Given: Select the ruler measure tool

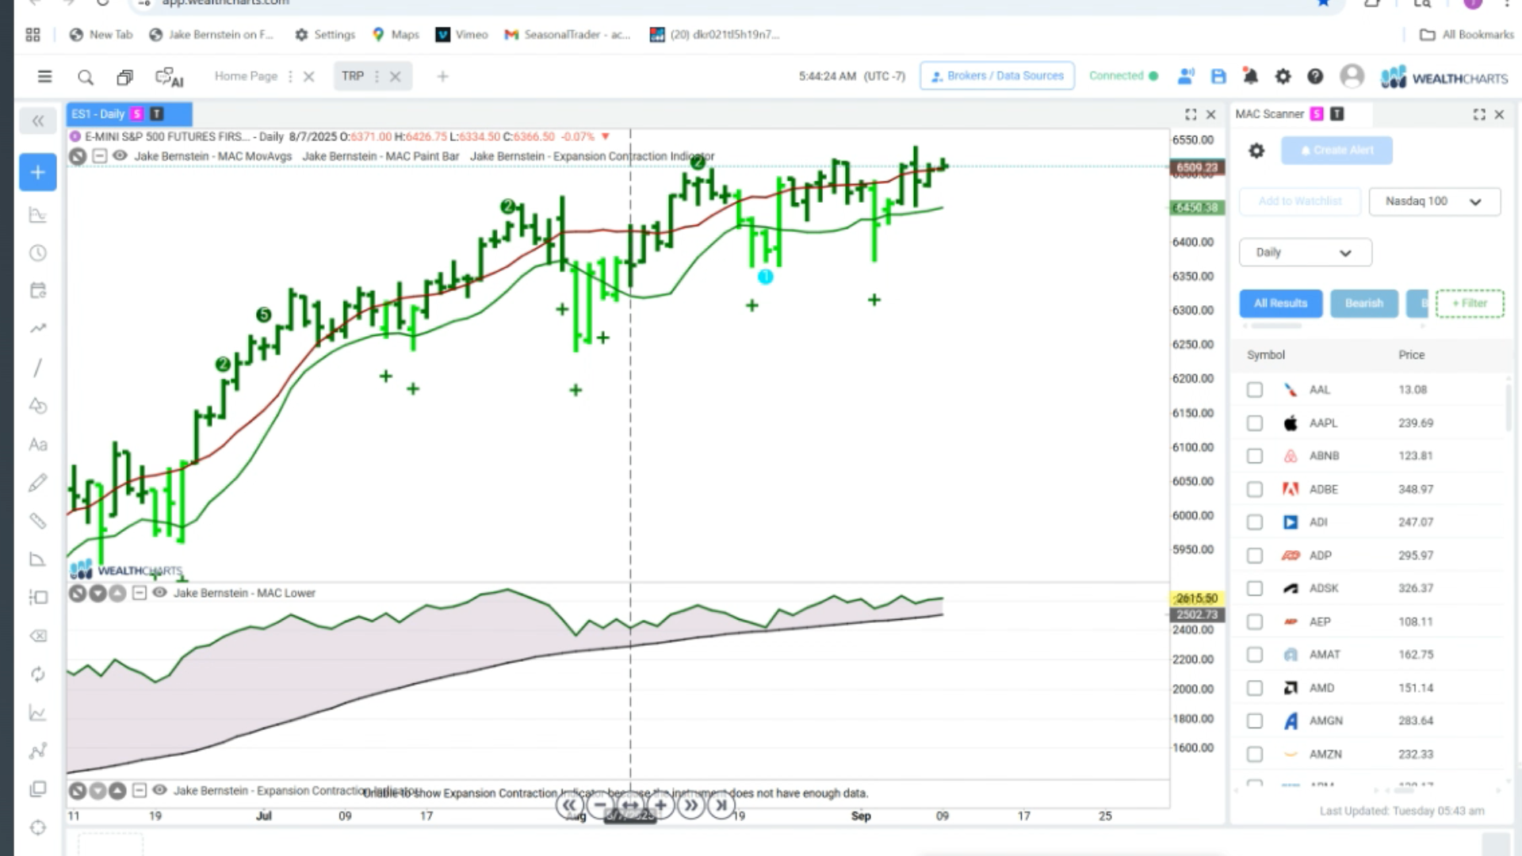Looking at the screenshot, I should pos(37,521).
